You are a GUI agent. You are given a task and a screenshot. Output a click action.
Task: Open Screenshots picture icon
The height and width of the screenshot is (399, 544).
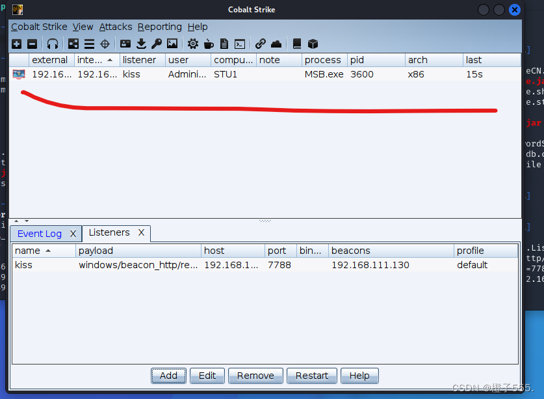(172, 44)
